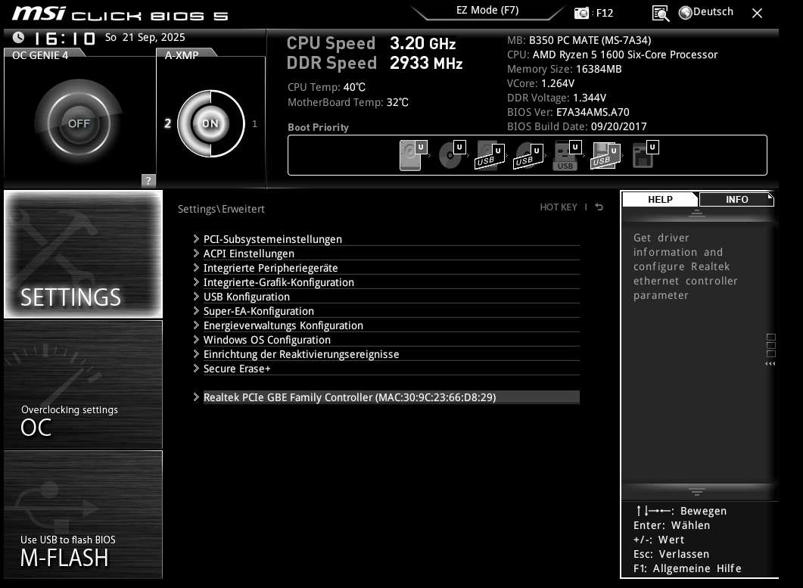Set the date So 21 Sep, 2025
The image size is (803, 588).
[145, 37]
